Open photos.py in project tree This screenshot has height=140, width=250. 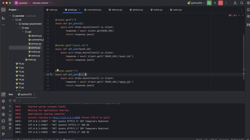point(35,44)
